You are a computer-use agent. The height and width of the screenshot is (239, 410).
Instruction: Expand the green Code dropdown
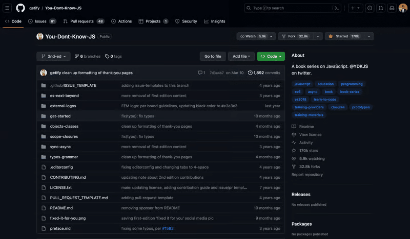click(271, 56)
